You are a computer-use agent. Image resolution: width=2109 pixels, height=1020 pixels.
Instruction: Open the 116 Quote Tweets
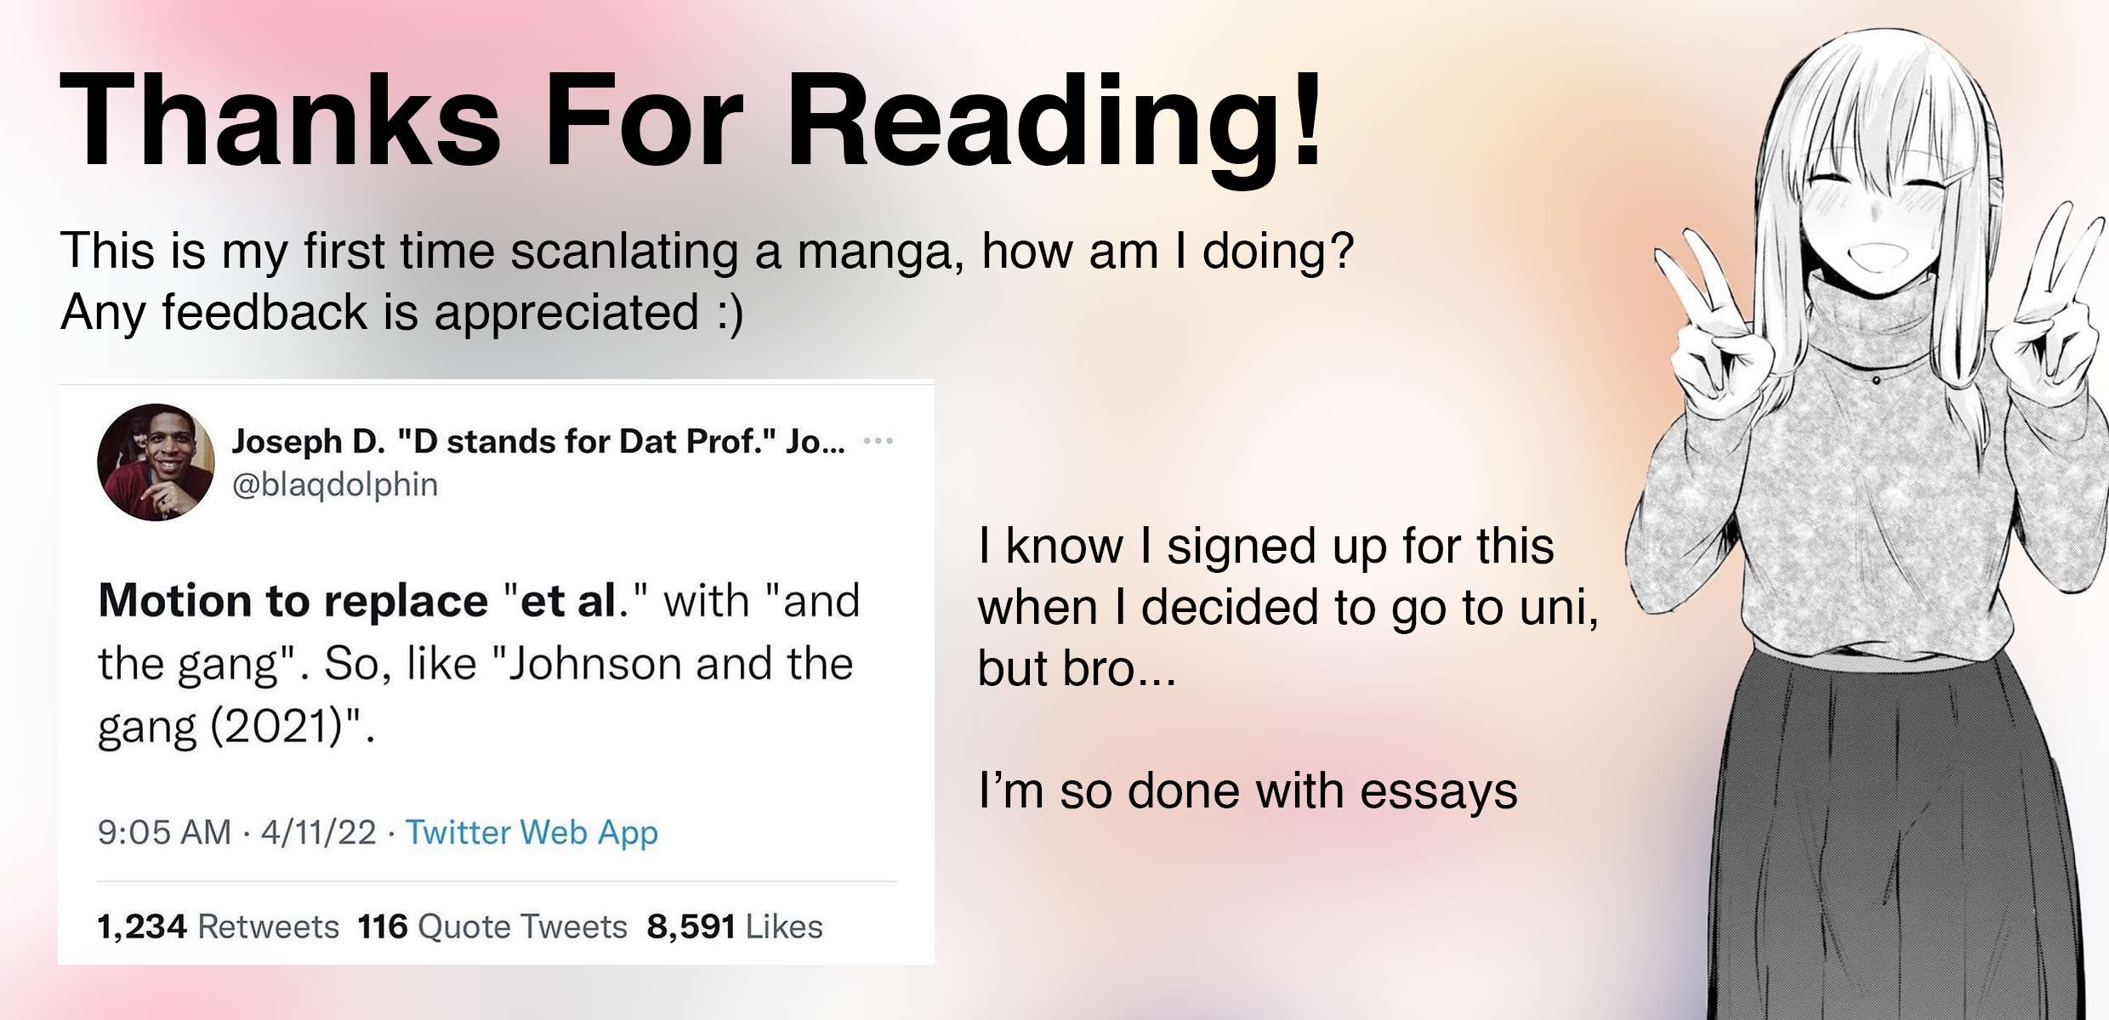(x=492, y=926)
